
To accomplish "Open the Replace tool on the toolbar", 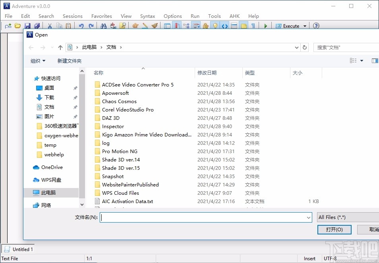I will click(112, 25).
